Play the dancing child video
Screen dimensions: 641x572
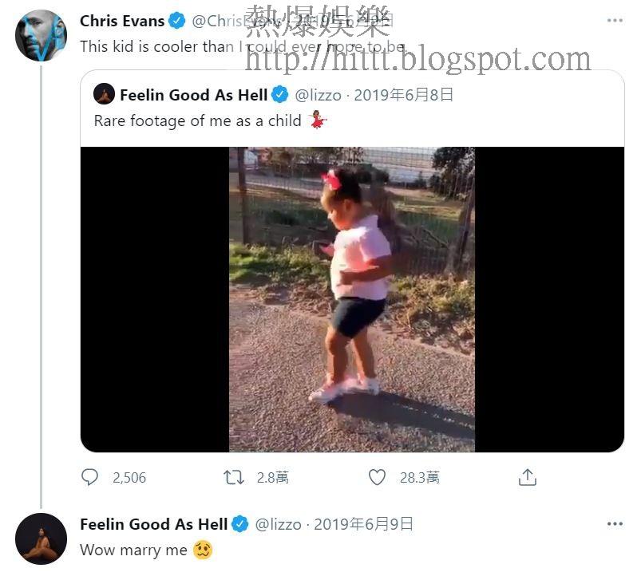(x=352, y=299)
